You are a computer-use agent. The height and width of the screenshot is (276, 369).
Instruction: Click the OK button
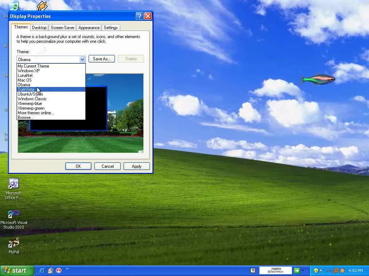click(78, 166)
